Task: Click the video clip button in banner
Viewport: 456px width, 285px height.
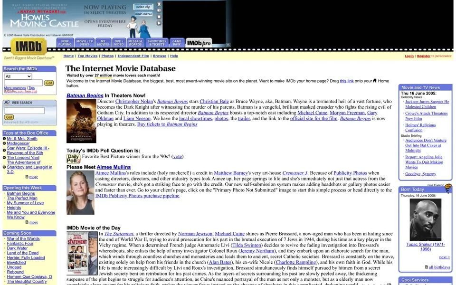Action: (143, 7)
